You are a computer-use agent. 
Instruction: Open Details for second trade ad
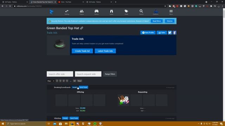pyautogui.click(x=65, y=118)
